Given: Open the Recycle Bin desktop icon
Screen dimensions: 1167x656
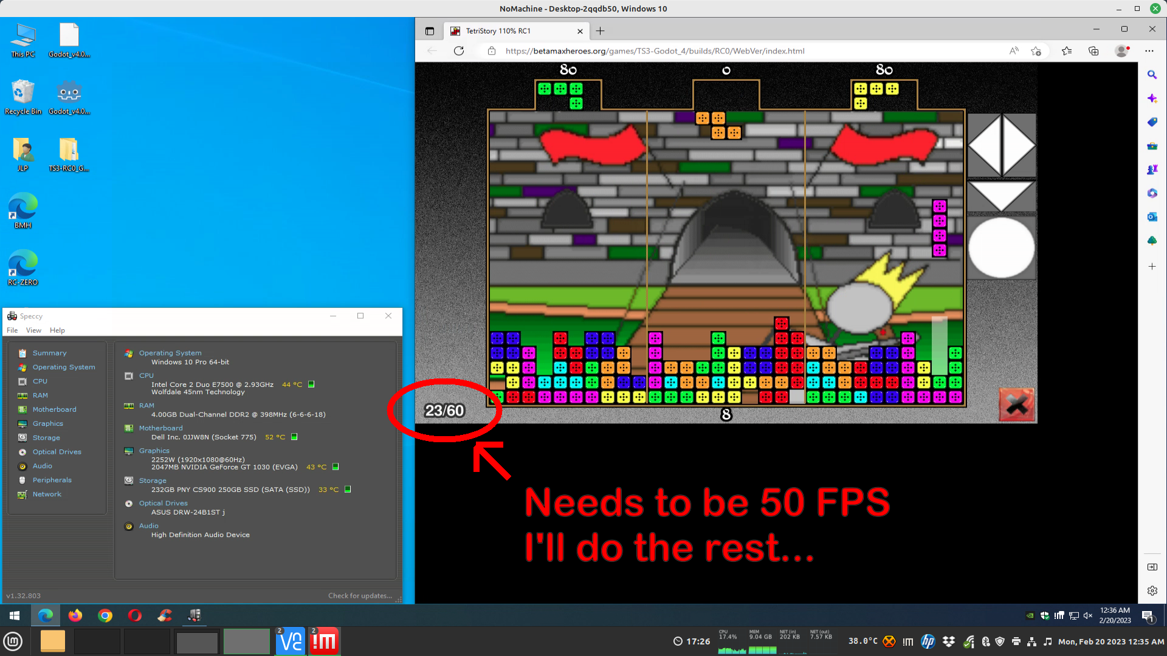Looking at the screenshot, I should [x=23, y=97].
